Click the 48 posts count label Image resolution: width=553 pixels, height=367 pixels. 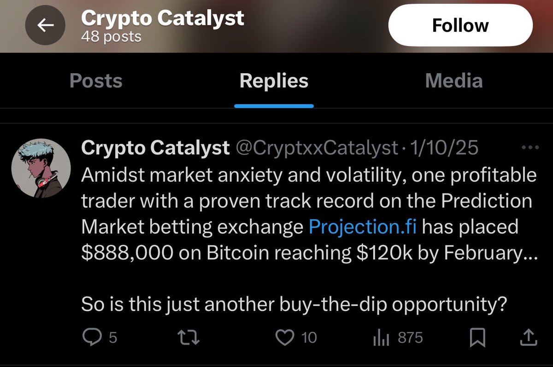[111, 36]
